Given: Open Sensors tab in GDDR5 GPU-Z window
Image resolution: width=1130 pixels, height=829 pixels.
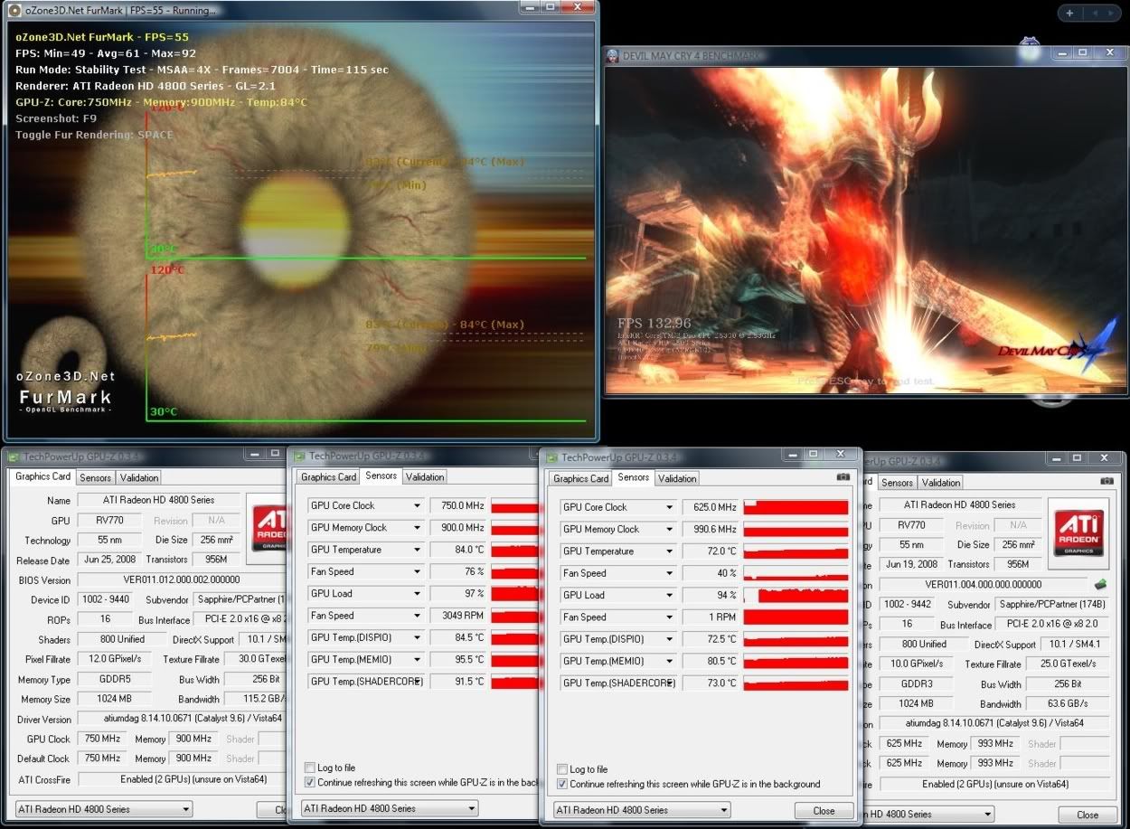Looking at the screenshot, I should click(95, 477).
